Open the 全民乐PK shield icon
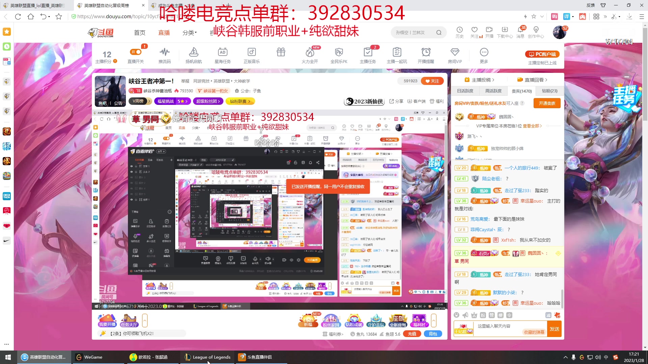The width and height of the screenshot is (648, 364). [x=339, y=53]
